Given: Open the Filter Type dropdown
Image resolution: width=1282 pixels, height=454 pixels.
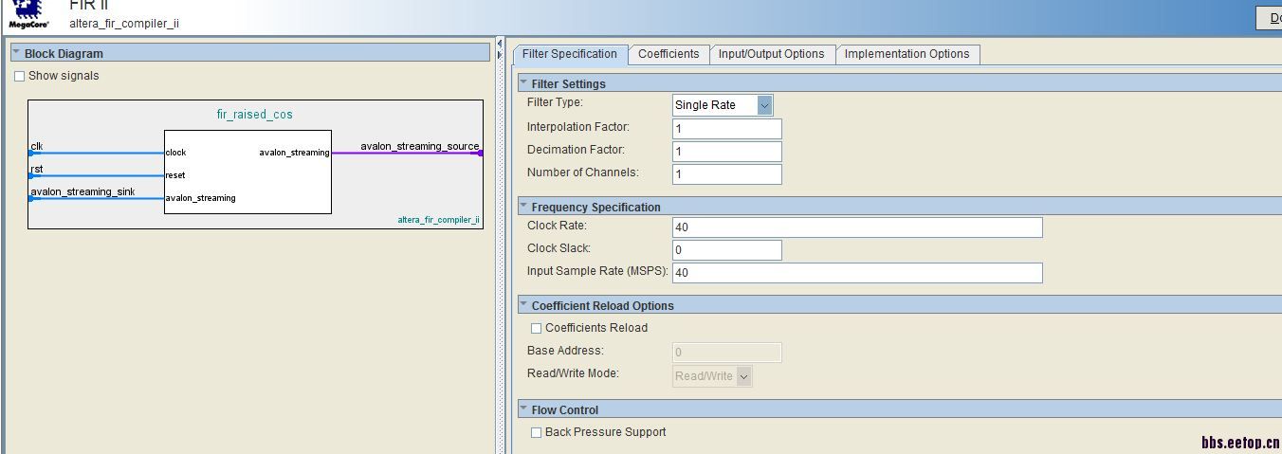Looking at the screenshot, I should point(764,105).
